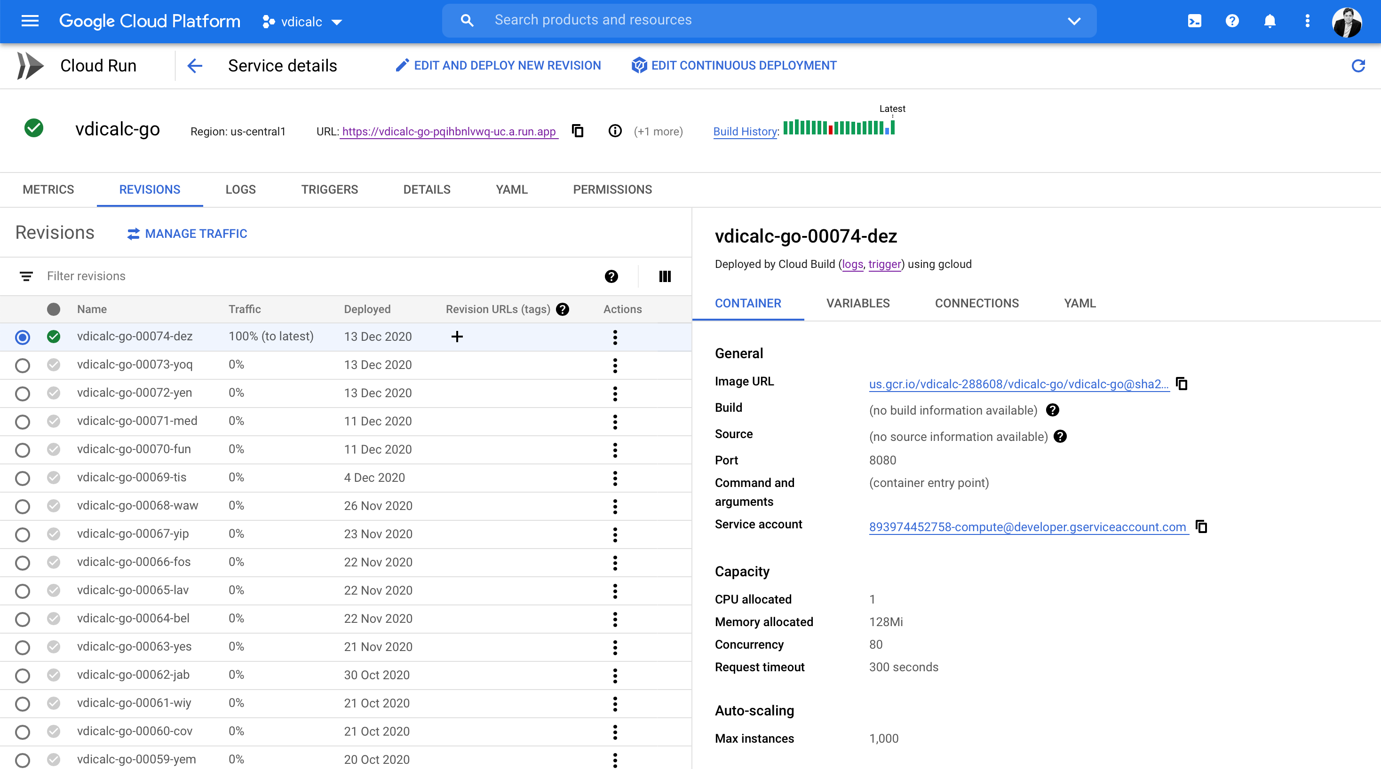Click the Manage Traffic button

[x=187, y=234]
